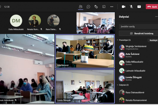Click muted mic icon beside Rasa Daina...

[60, 29]
